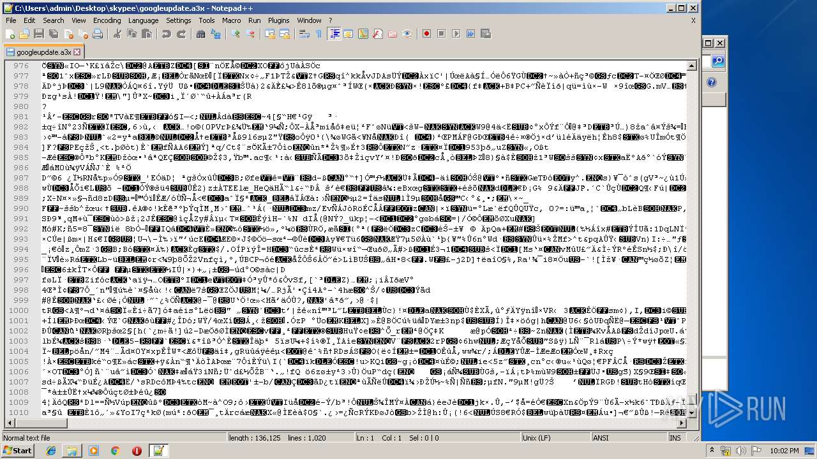The width and height of the screenshot is (817, 459).
Task: Select the googleupdate.a3x tab
Action: (43, 52)
